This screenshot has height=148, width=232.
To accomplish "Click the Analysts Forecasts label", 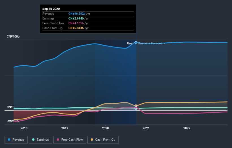I will click(x=152, y=43).
